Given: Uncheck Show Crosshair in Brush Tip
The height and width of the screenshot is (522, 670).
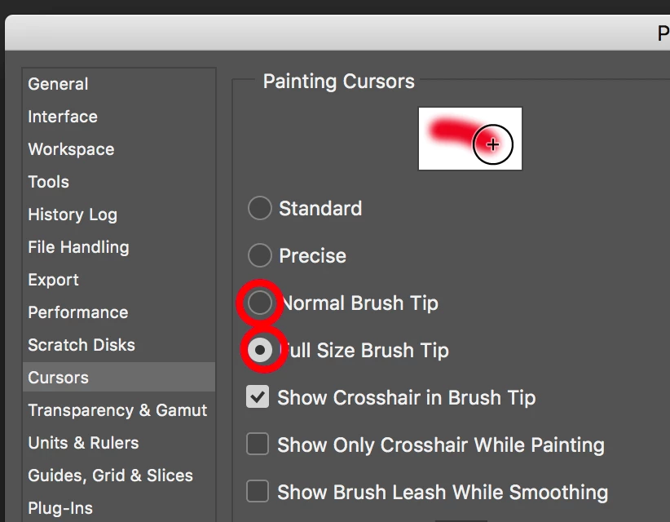Looking at the screenshot, I should point(258,396).
